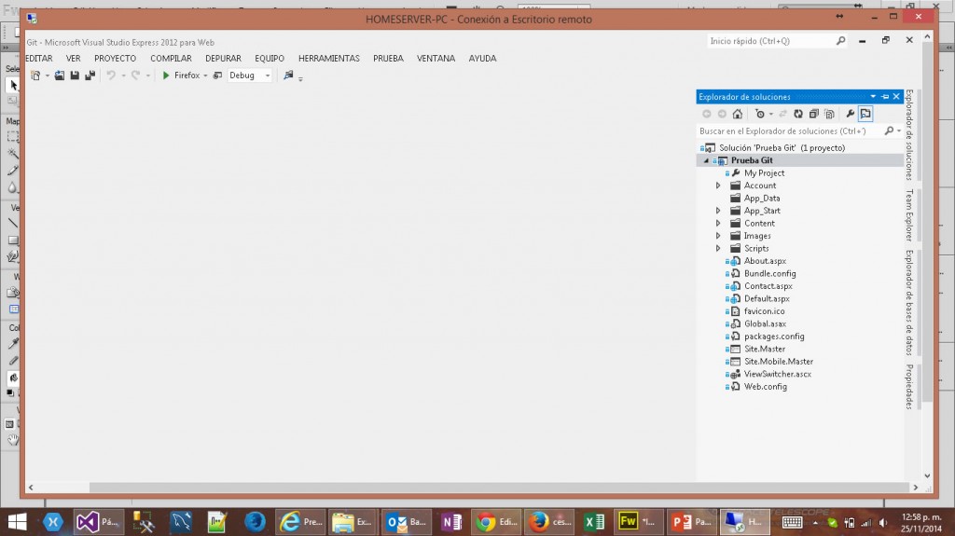Open the VENTANA menu
This screenshot has width=955, height=536.
pyautogui.click(x=436, y=59)
